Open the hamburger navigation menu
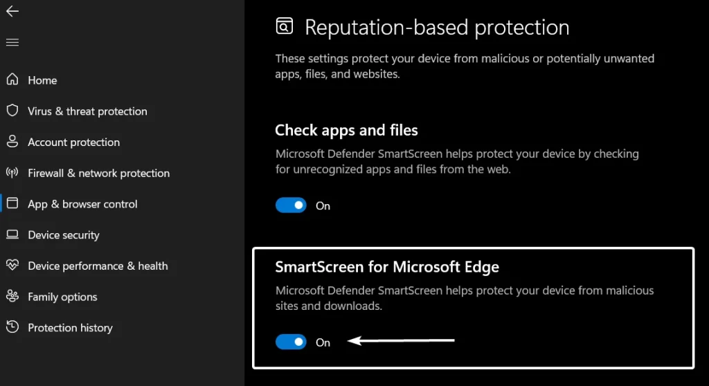This screenshot has width=709, height=386. point(12,42)
